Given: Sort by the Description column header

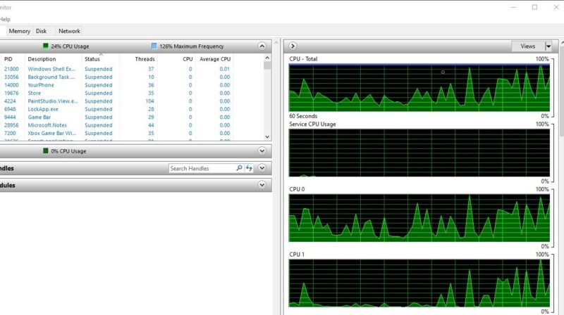Looking at the screenshot, I should point(42,59).
